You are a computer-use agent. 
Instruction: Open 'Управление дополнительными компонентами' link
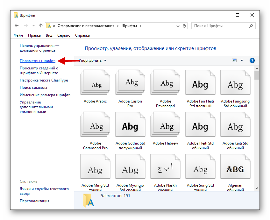tap(36, 107)
